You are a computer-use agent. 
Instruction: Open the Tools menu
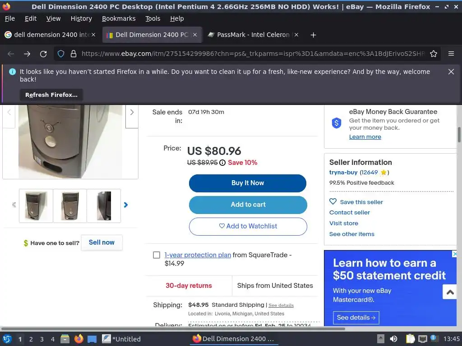[x=152, y=18]
